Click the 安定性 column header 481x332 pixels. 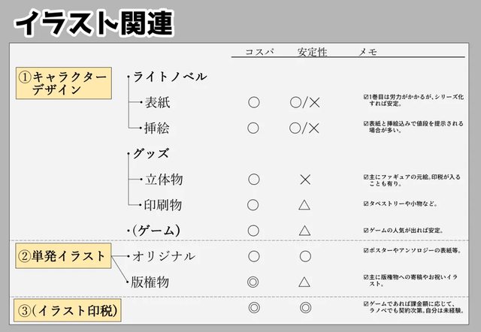click(x=312, y=52)
